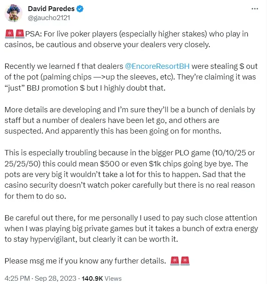This screenshot has height=284, width=267.
Task: Open the tweet's more options ellipsis
Action: pyautogui.click(x=254, y=8)
